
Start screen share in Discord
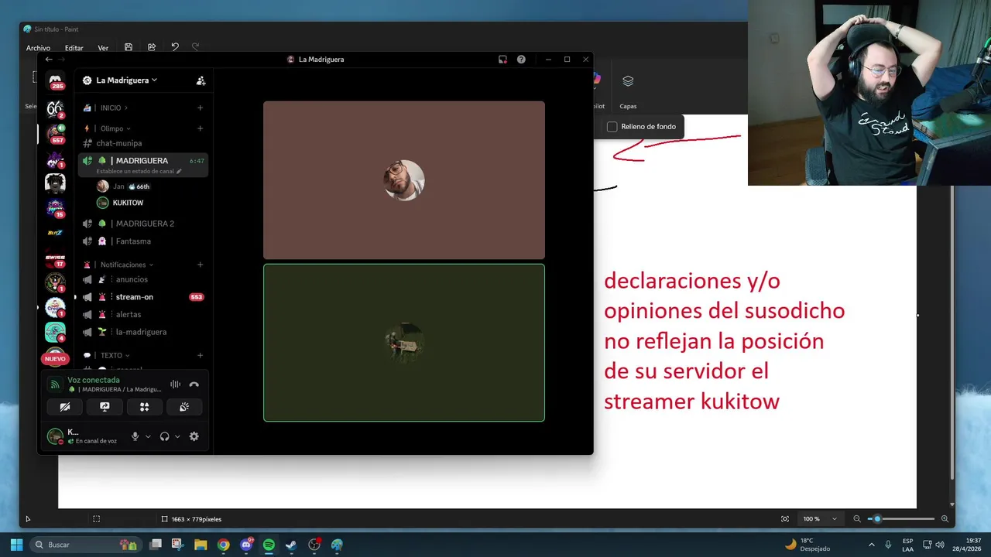105,407
